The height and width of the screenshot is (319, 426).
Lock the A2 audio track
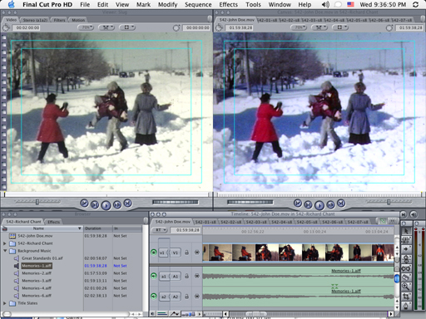coord(186,297)
